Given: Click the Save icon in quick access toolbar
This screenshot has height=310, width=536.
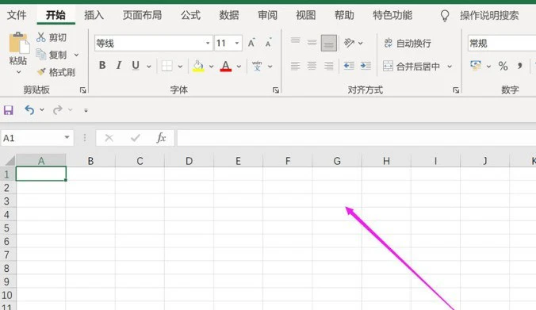Looking at the screenshot, I should (8, 110).
